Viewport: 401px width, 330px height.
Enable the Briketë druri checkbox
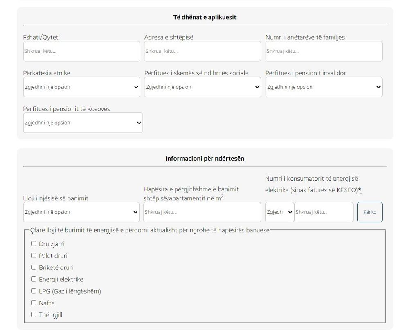tap(34, 267)
